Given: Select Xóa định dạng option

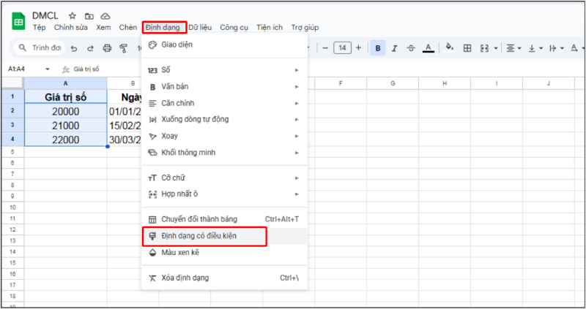Looking at the screenshot, I should (224, 278).
